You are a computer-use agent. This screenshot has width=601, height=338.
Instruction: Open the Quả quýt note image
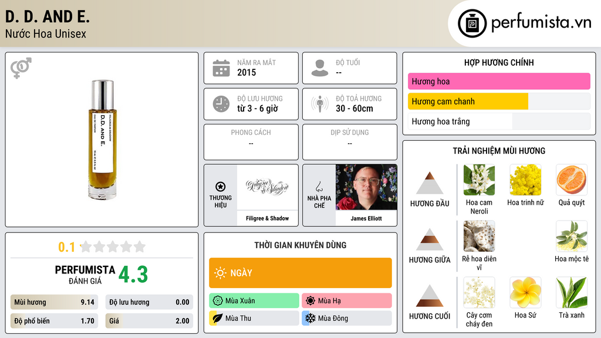pos(572,180)
